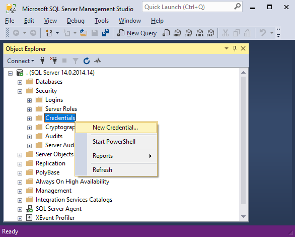The height and width of the screenshot is (237, 295).
Task: Click the Database Engine Query icon
Action: [x=166, y=33]
